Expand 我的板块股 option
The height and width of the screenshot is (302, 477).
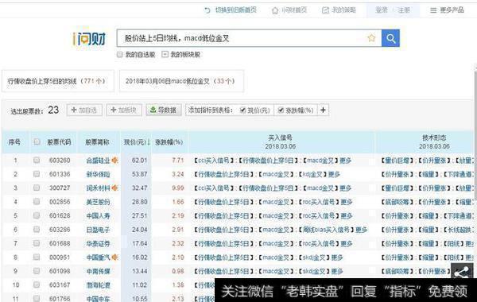tap(165, 54)
